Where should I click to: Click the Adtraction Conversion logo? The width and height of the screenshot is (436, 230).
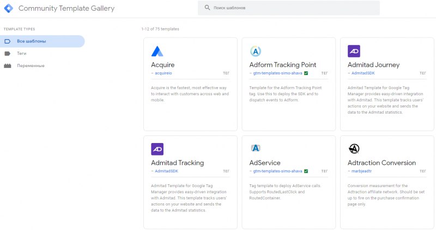354,149
